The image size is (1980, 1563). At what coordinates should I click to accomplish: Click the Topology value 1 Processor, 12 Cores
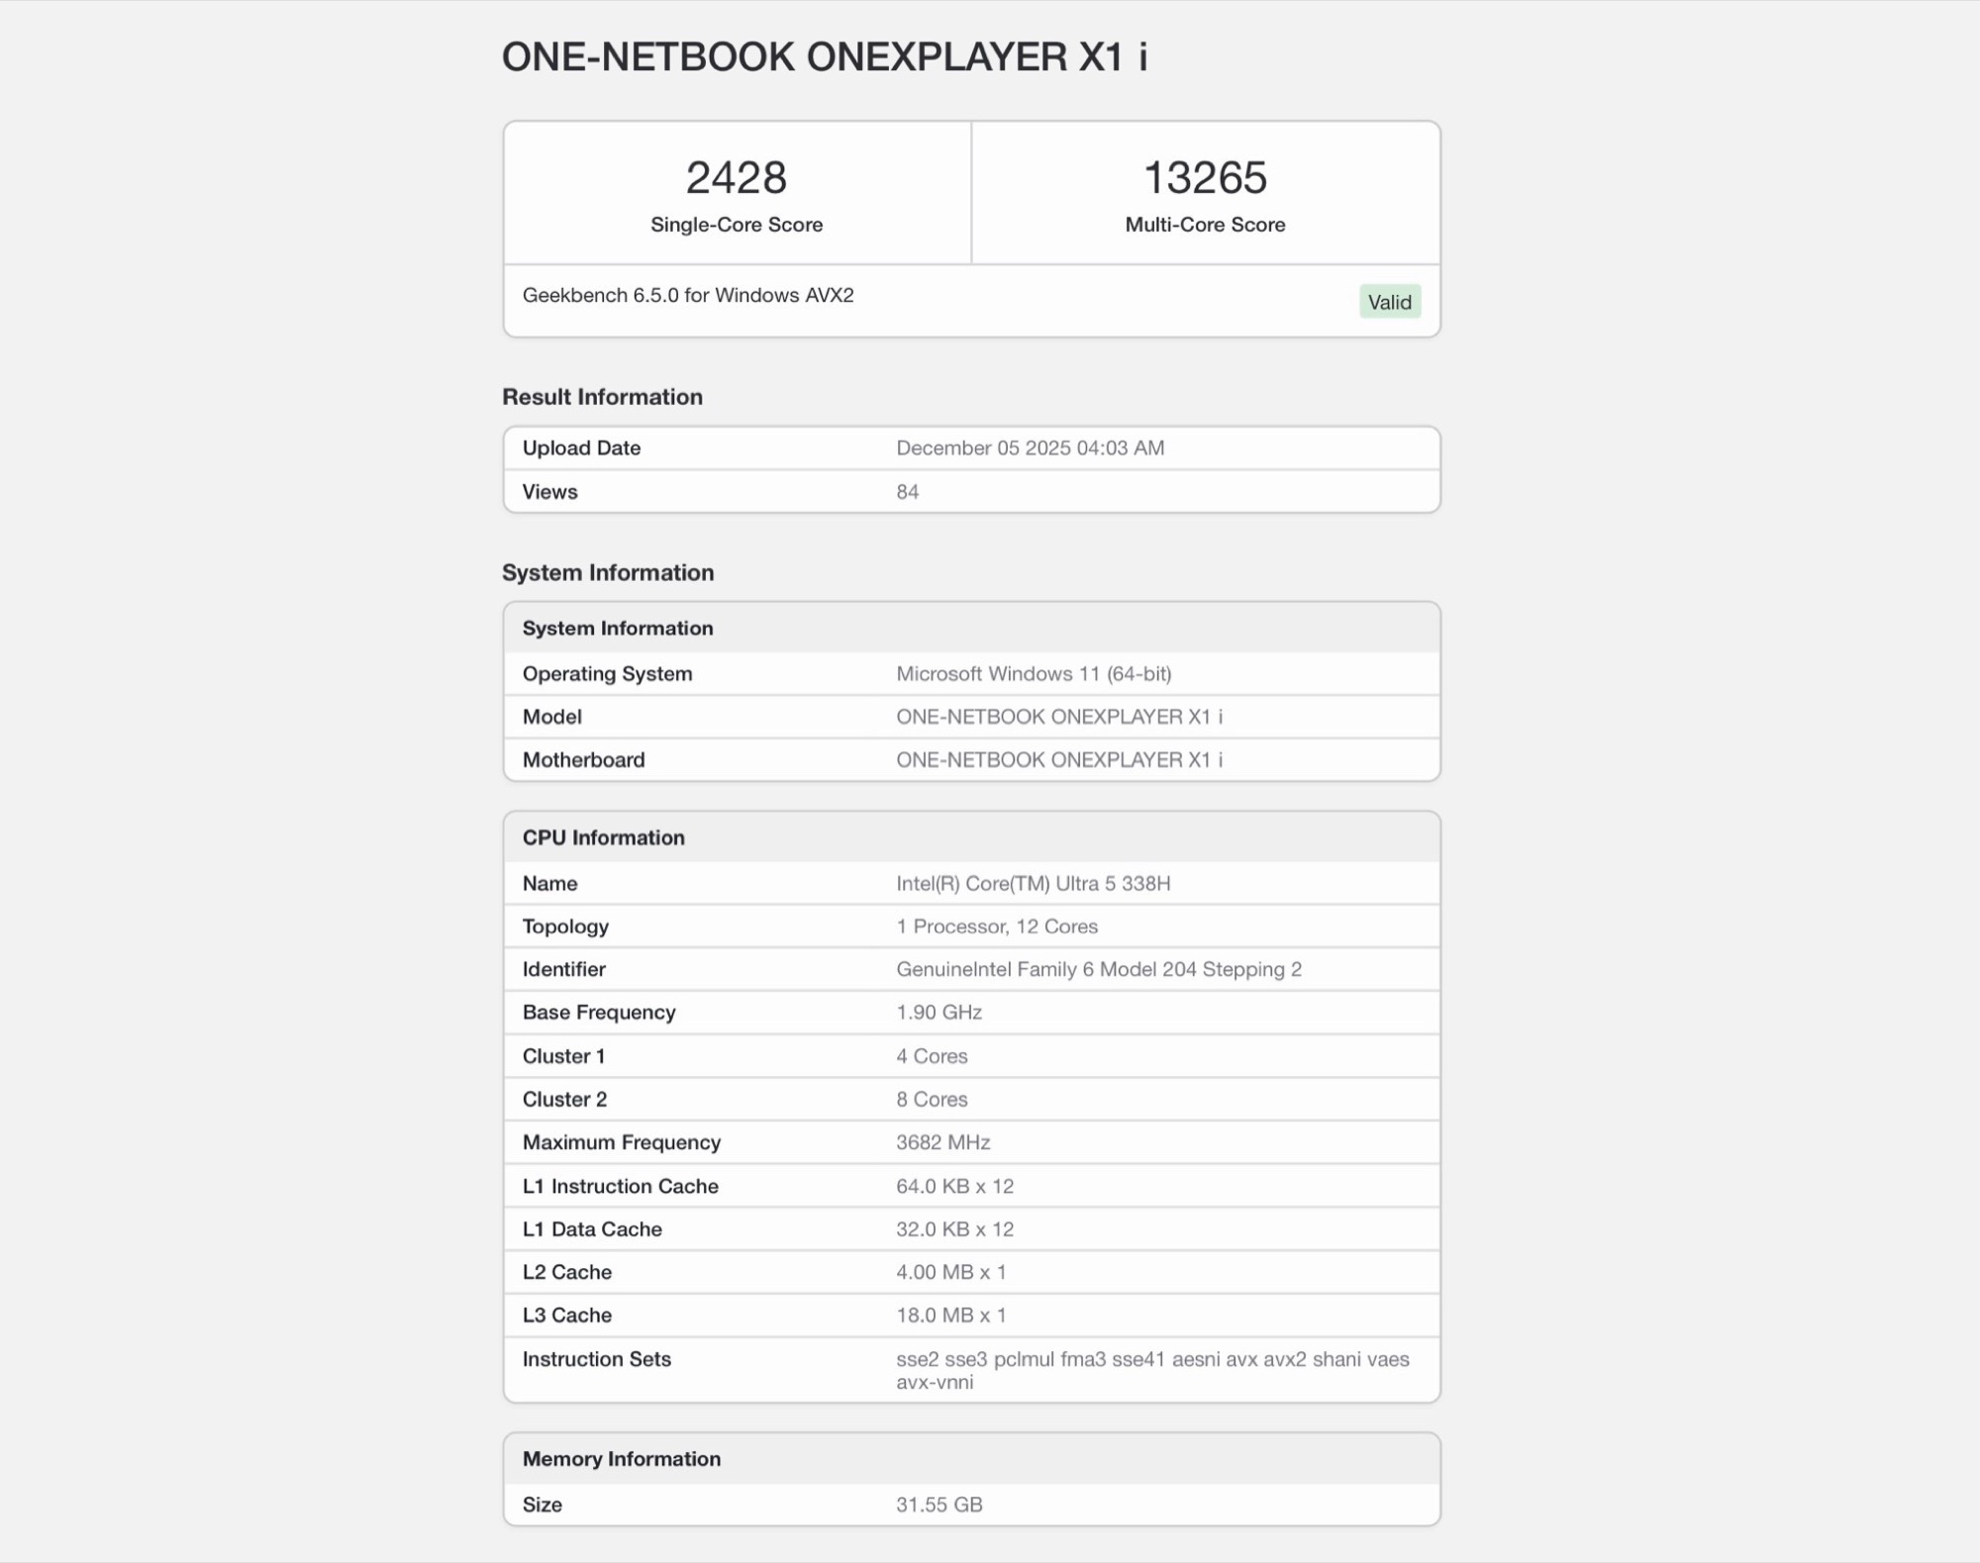pyautogui.click(x=997, y=927)
